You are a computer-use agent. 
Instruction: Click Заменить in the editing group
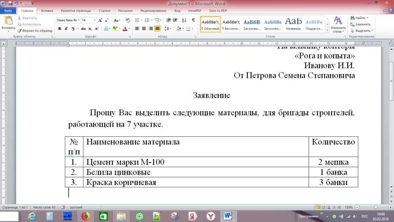pyautogui.click(x=360, y=24)
